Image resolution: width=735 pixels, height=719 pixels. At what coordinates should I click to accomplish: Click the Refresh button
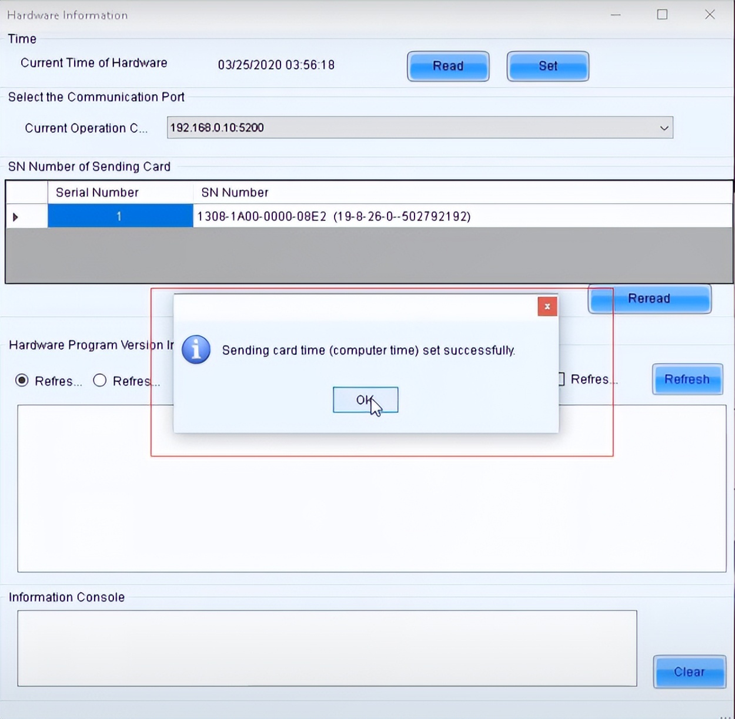pos(687,379)
